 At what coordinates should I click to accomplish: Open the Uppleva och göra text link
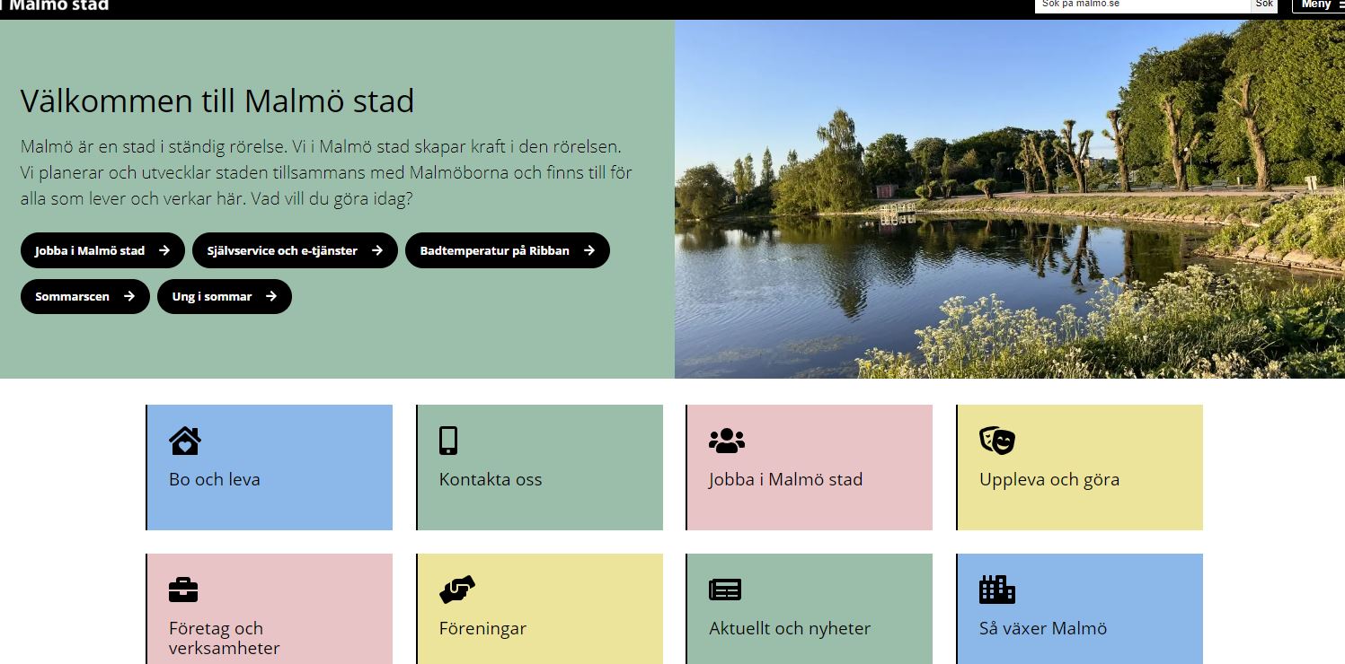click(1049, 479)
